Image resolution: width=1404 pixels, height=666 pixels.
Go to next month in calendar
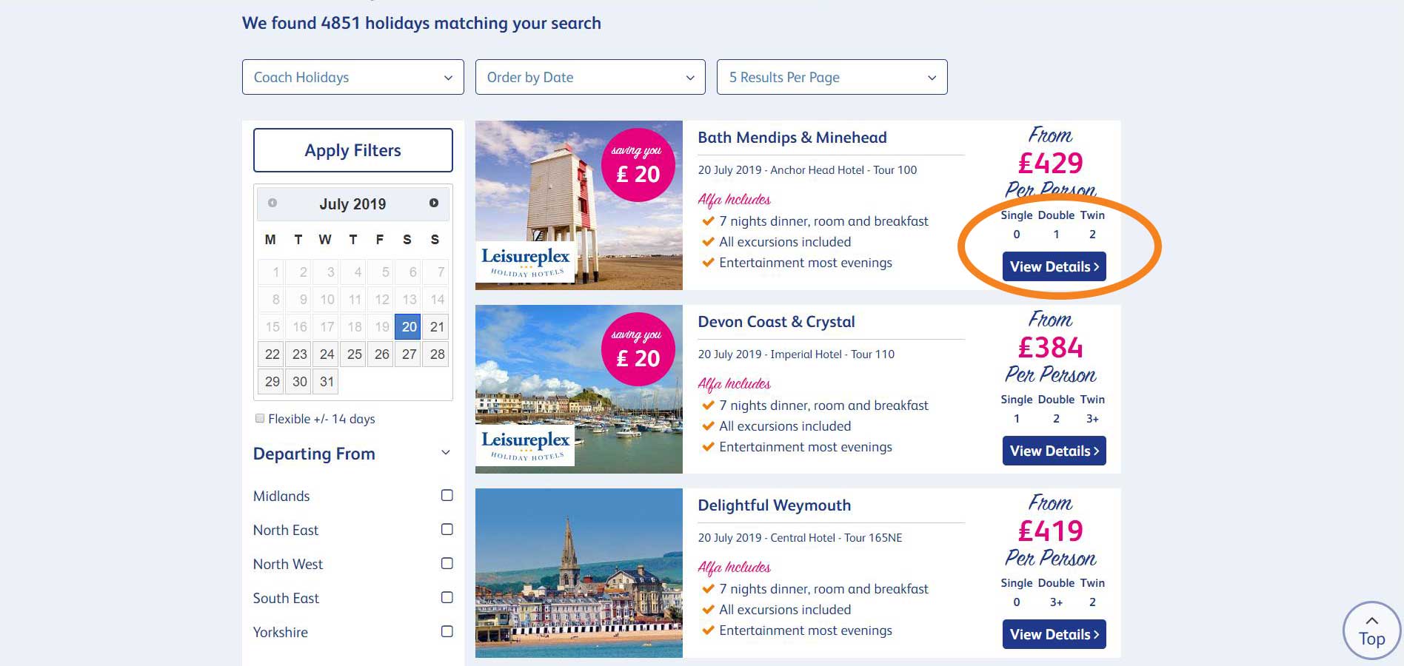[434, 203]
